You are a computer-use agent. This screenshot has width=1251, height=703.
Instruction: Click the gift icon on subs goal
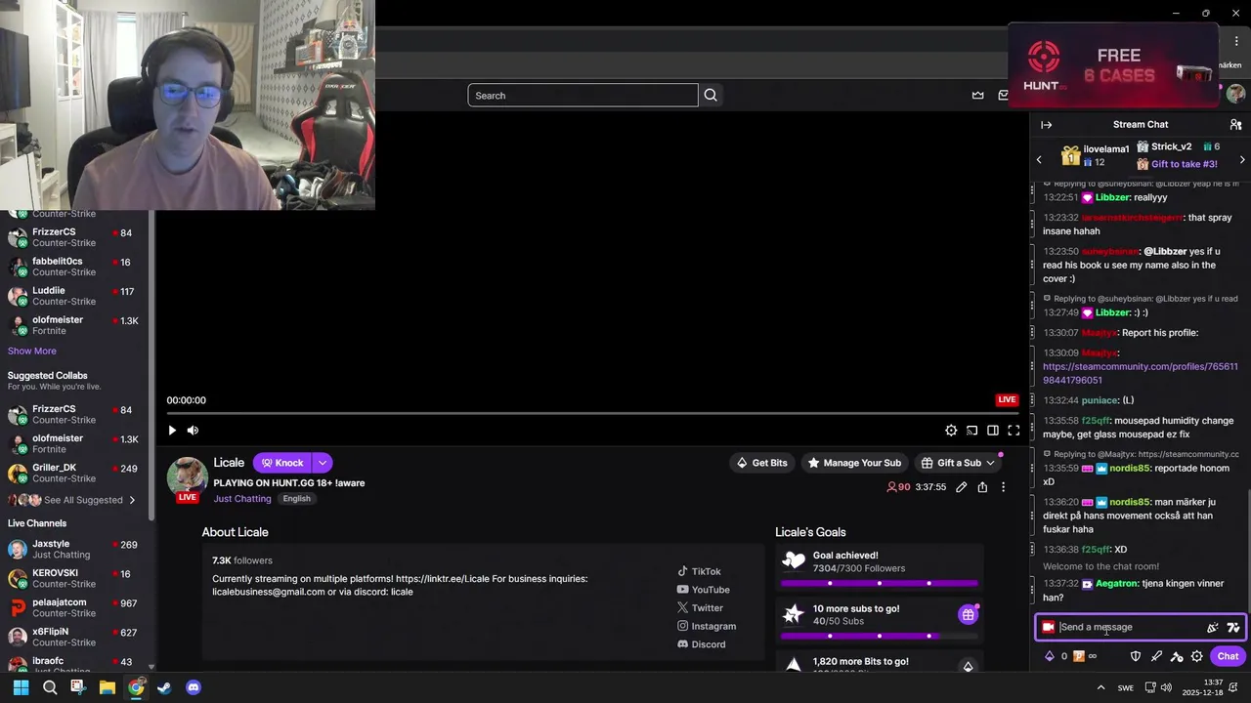click(x=968, y=614)
